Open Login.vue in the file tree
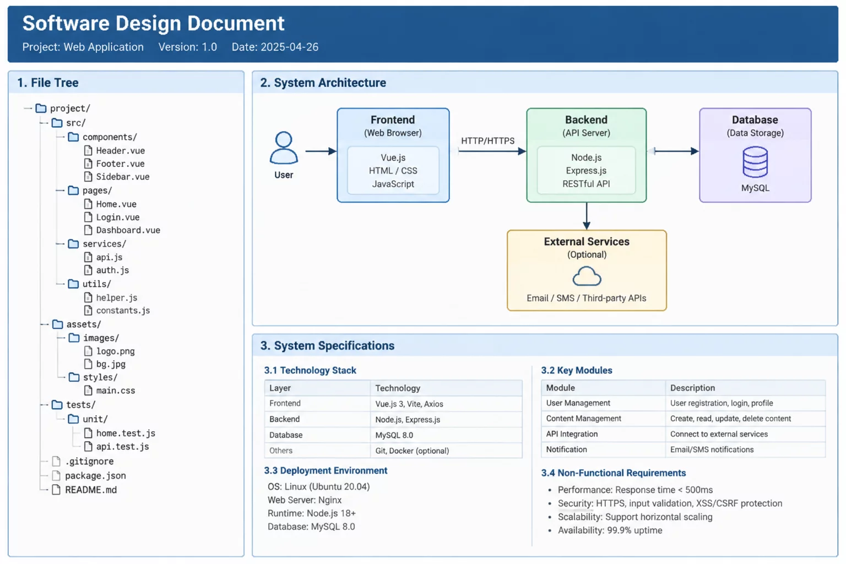Image resolution: width=846 pixels, height=564 pixels. click(x=118, y=217)
